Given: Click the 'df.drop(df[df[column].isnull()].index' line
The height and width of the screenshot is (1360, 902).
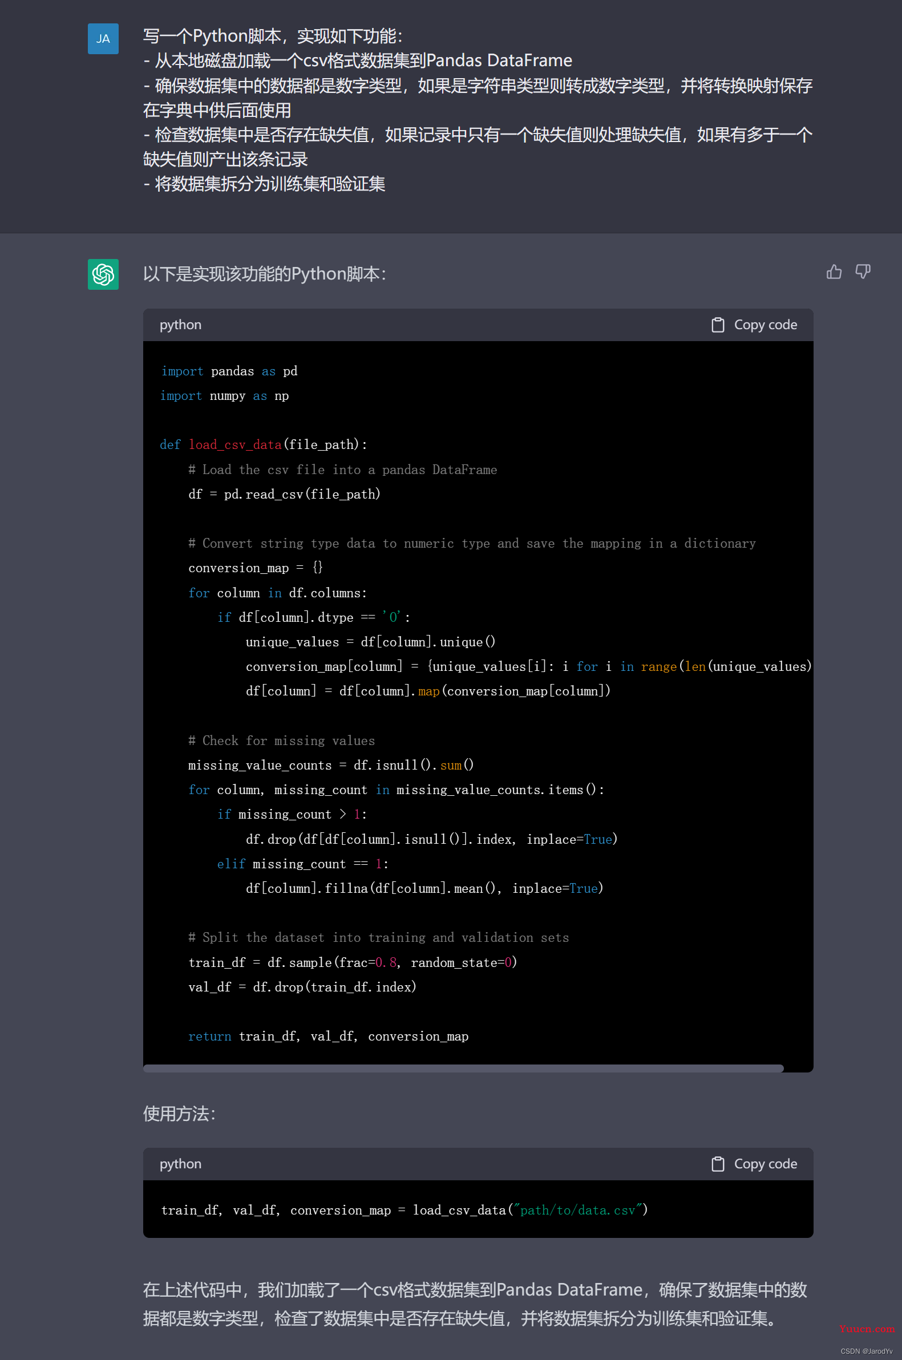Looking at the screenshot, I should [431, 840].
